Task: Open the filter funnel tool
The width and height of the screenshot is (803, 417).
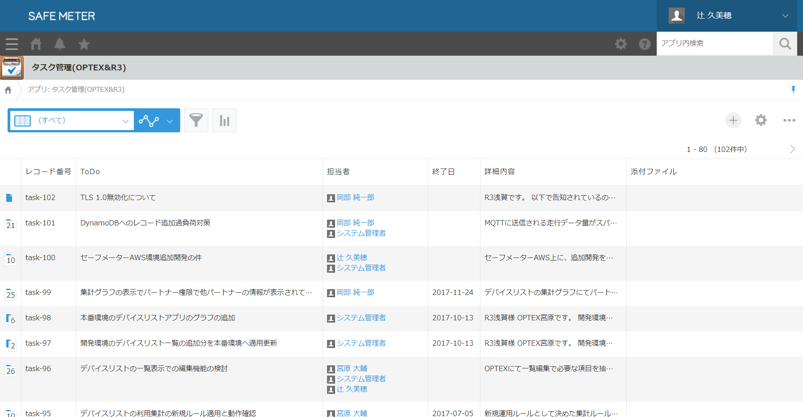Action: (196, 120)
